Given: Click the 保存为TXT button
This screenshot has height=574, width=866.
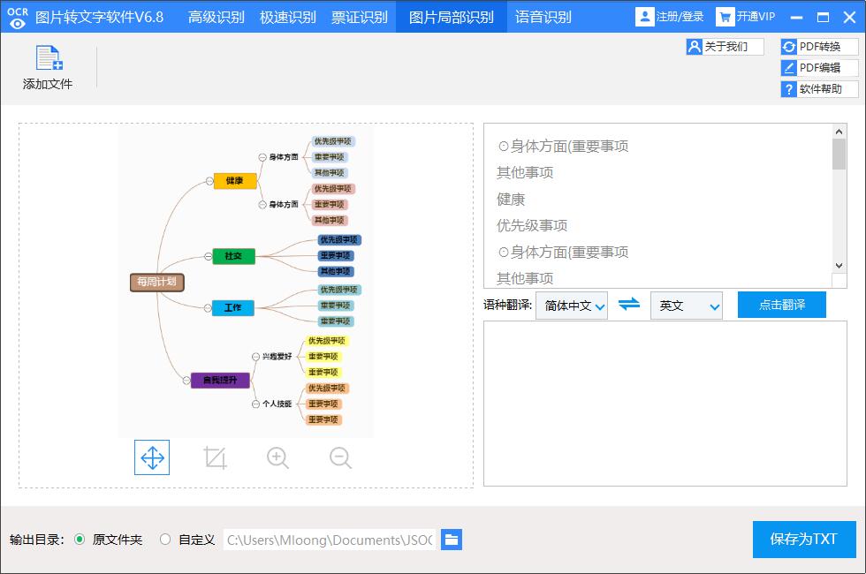Looking at the screenshot, I should 804,540.
